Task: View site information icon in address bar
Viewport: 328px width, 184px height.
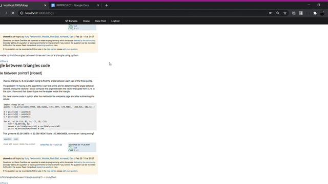Action: coord(22,13)
